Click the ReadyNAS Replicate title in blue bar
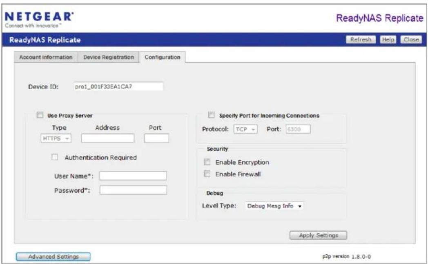Viewport: 428px width, 264px height. 45,40
